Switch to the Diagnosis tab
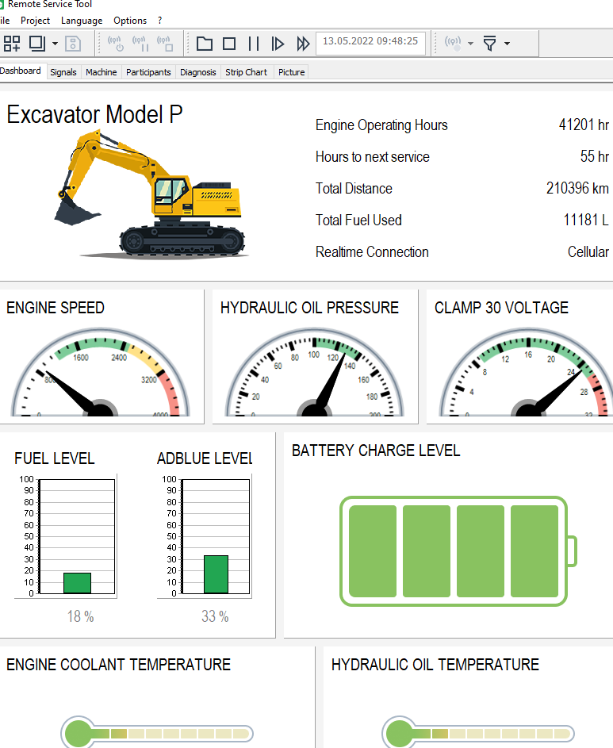The image size is (613, 748). point(197,72)
